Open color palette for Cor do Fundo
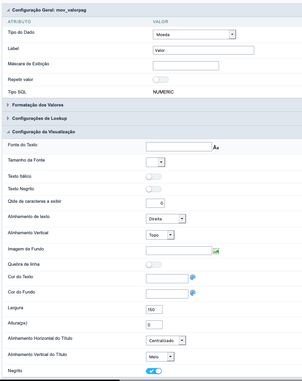The image size is (302, 381). 193,293
